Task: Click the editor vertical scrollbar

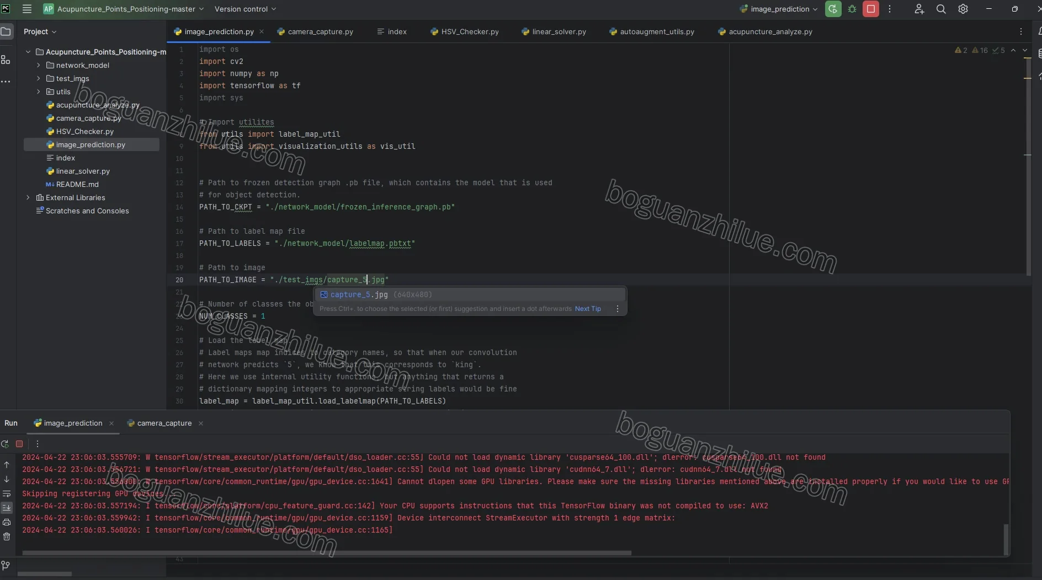Action: [x=1028, y=165]
